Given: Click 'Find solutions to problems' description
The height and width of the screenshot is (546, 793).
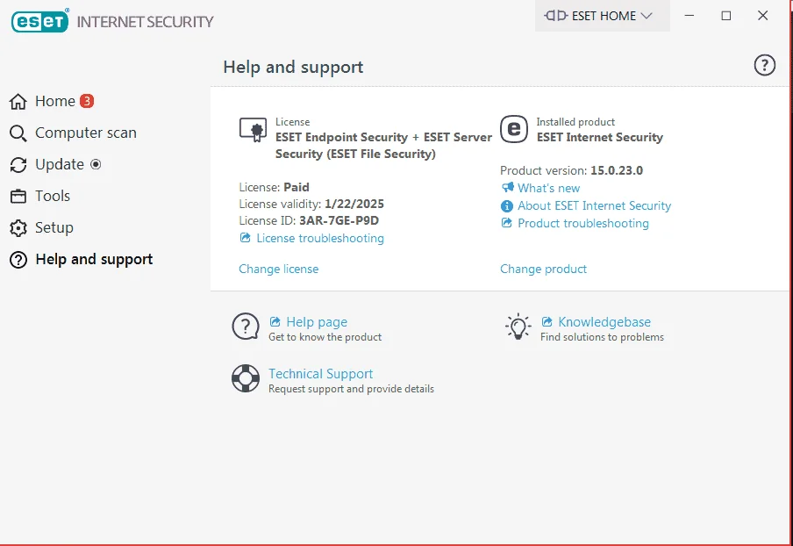Looking at the screenshot, I should pyautogui.click(x=602, y=337).
